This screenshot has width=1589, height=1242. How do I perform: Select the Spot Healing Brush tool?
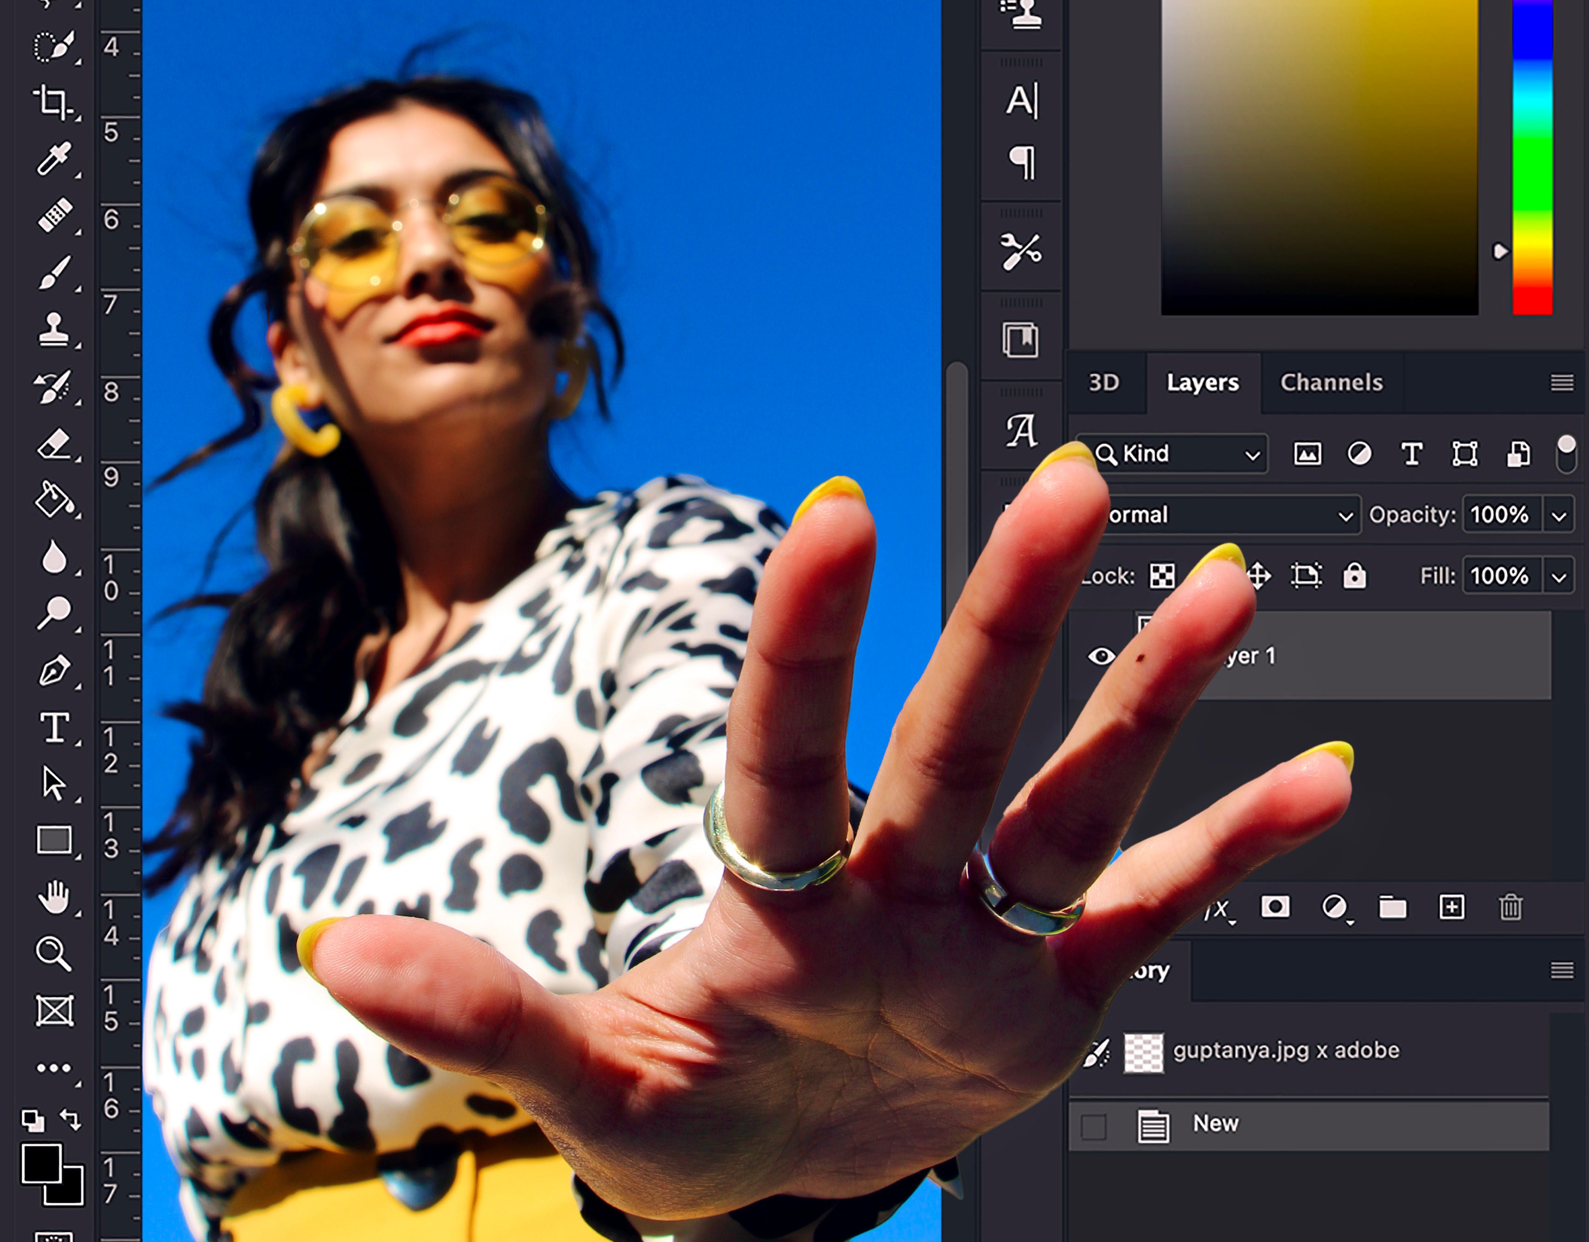coord(55,215)
